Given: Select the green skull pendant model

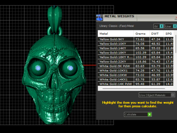Looking at the screenshot, I should click(54, 79).
